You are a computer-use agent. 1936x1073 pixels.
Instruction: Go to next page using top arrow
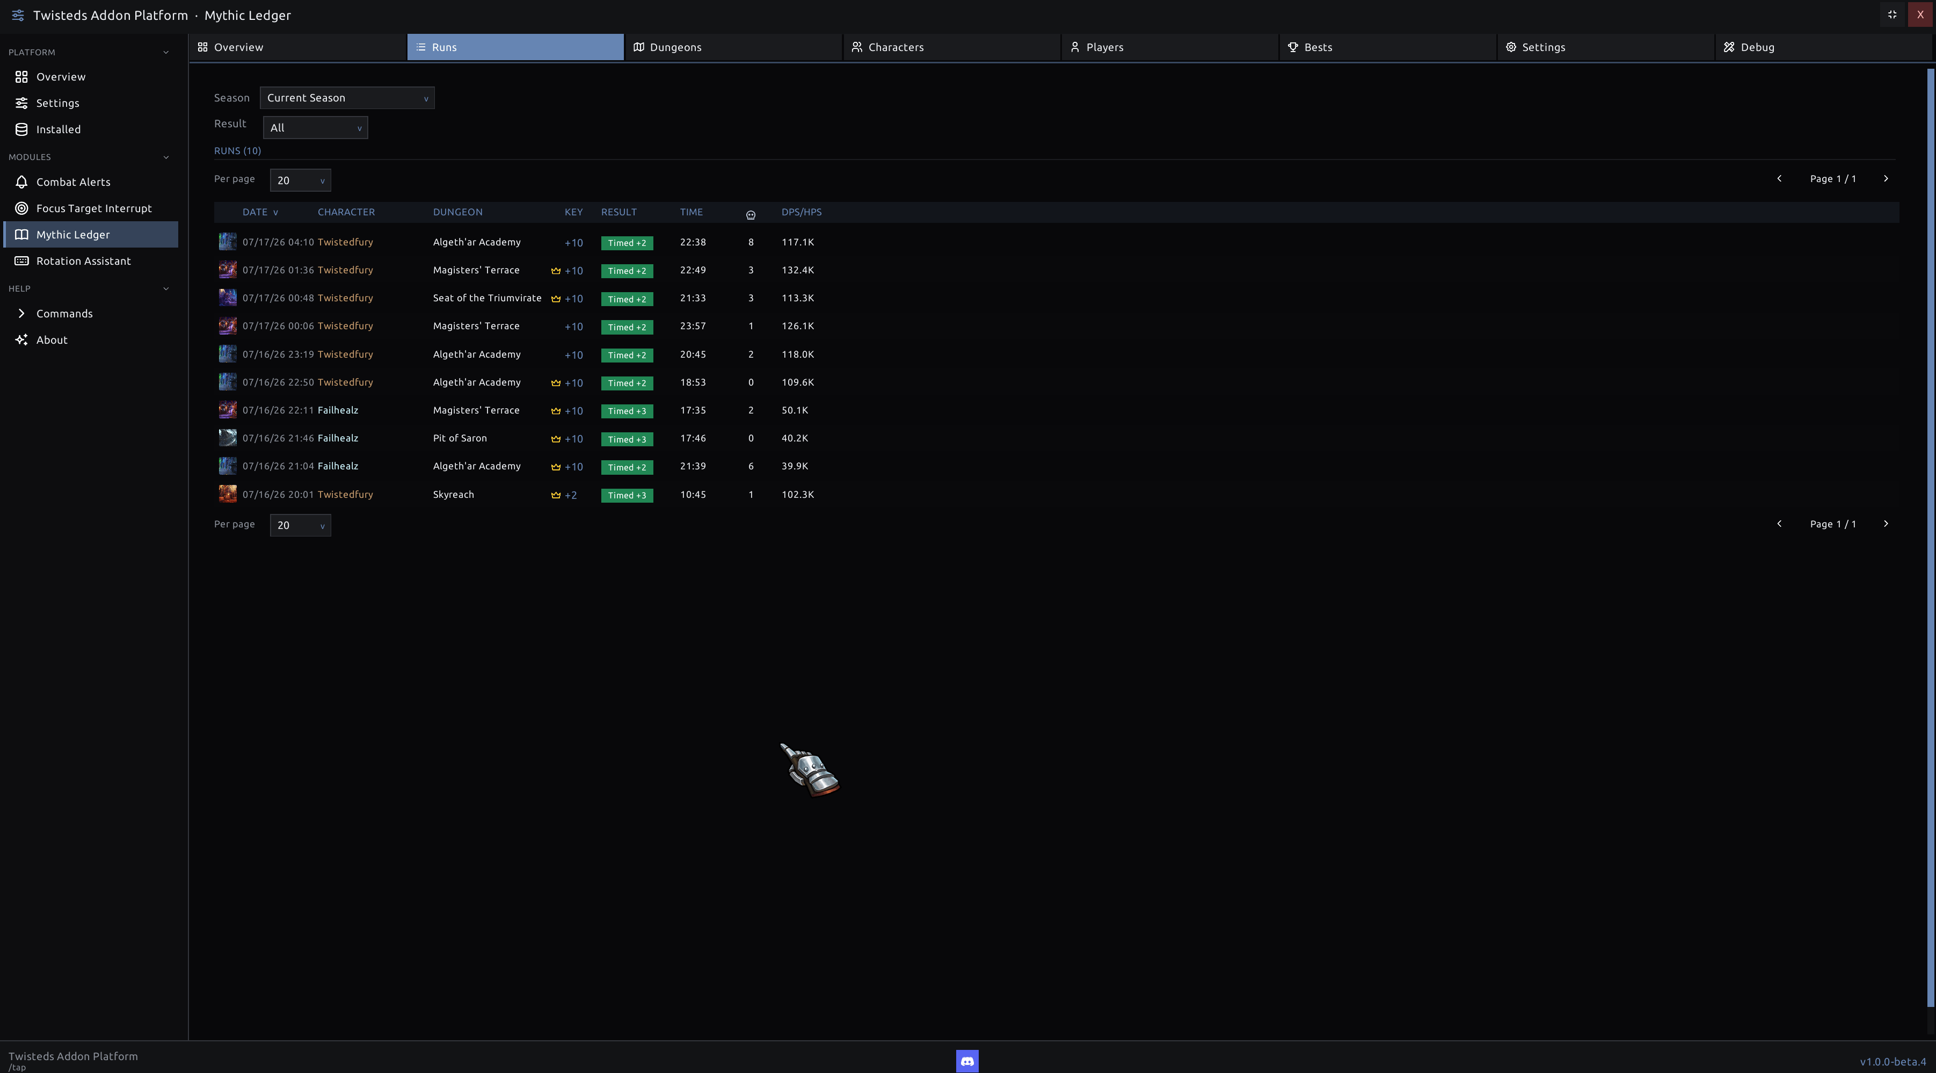(1885, 179)
